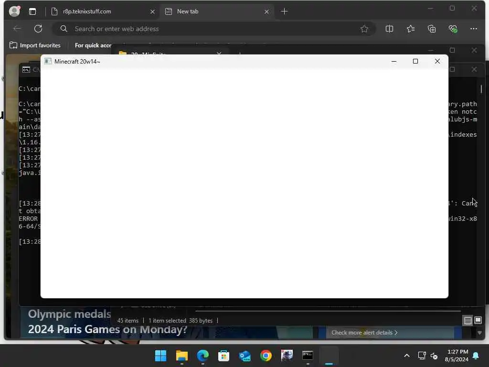This screenshot has width=489, height=367.
Task: Open Microsoft Store from the taskbar
Action: tap(223, 356)
